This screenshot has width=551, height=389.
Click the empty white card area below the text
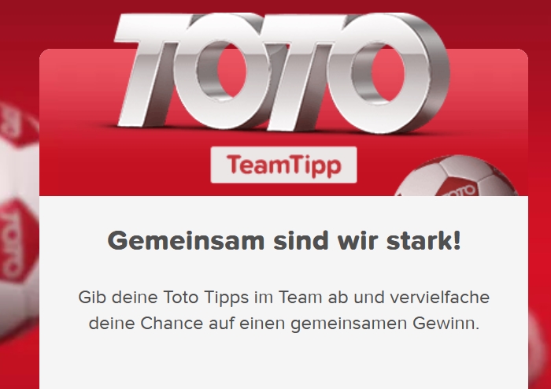pos(283,364)
